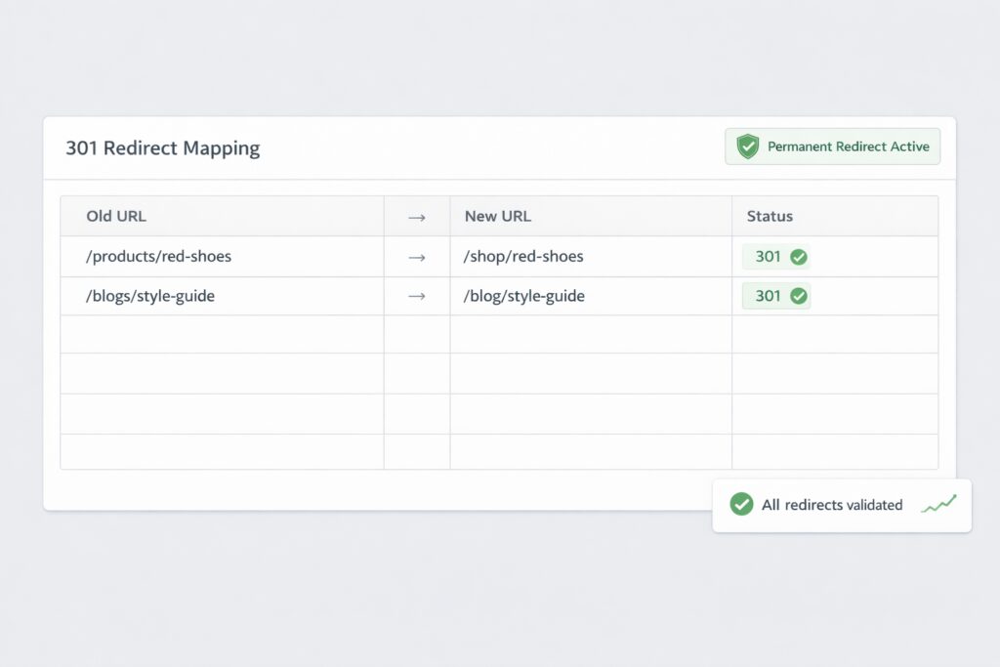Click the arrow icon in the red-shoes row

tap(416, 256)
